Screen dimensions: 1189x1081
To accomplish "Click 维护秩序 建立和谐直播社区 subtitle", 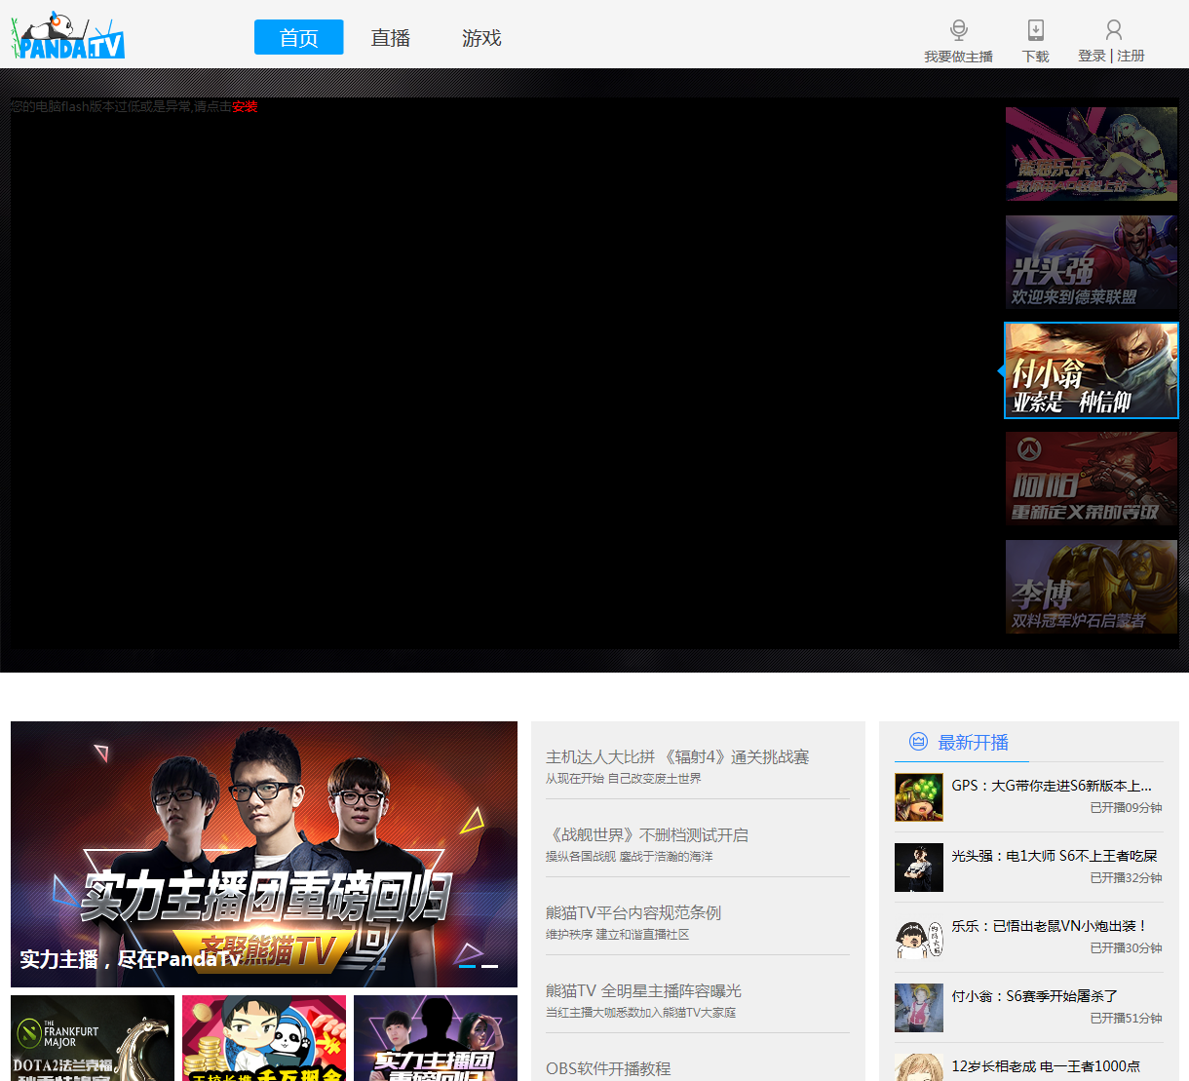I will tap(618, 935).
